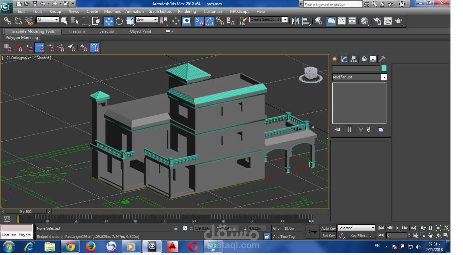
Task: Open the Schematic View
Action: pos(352,21)
